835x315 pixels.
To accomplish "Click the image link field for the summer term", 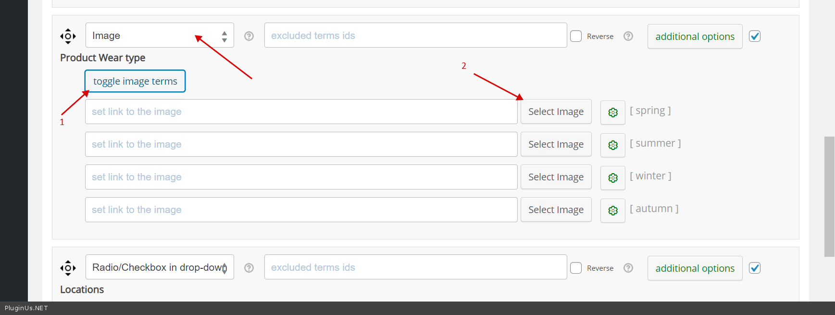I will pos(301,144).
